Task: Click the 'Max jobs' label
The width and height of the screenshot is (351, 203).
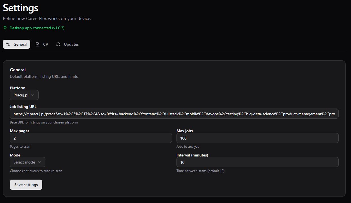Action: pyautogui.click(x=185, y=131)
